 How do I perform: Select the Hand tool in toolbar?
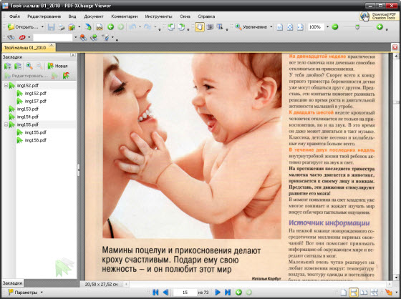tap(200, 27)
